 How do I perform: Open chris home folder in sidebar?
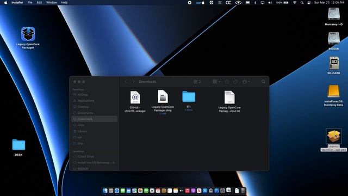(94, 125)
